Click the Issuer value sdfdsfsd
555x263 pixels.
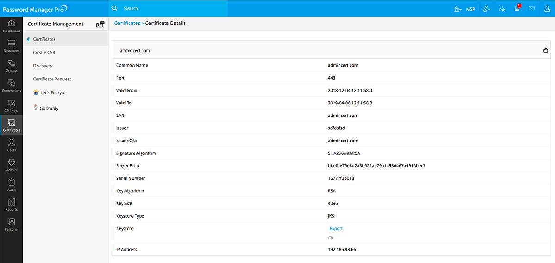click(337, 128)
